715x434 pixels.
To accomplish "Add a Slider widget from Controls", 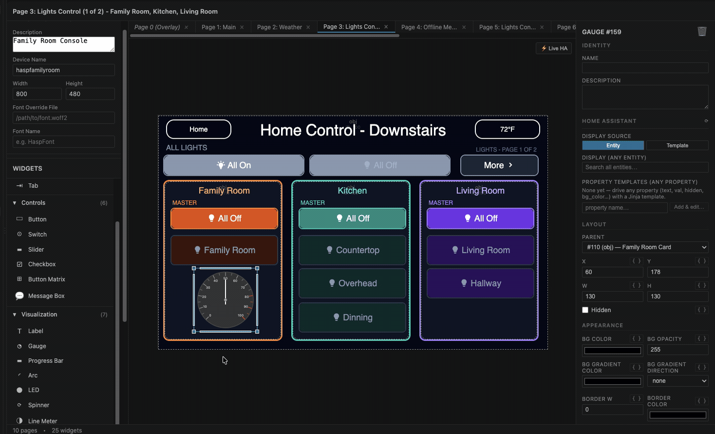I will coord(36,249).
